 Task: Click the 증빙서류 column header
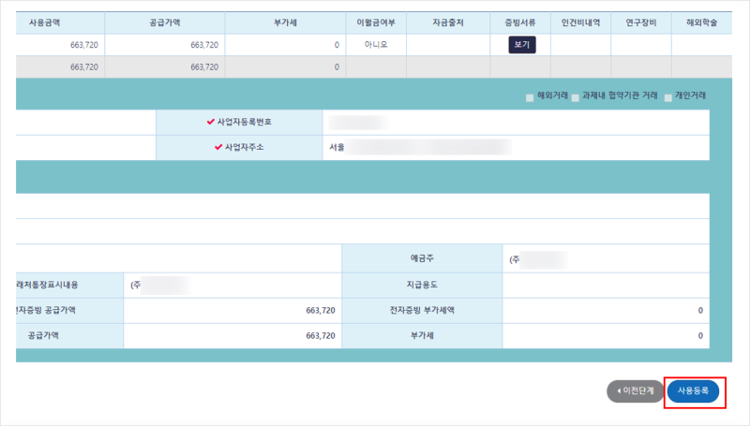coord(520,22)
